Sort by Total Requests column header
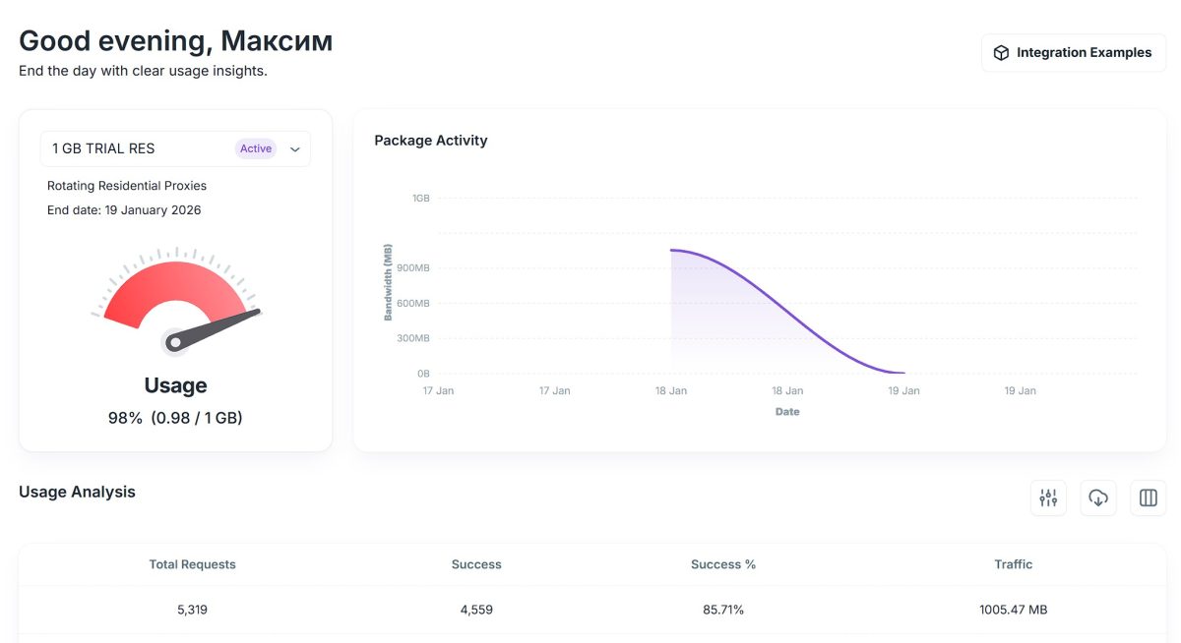1181x643 pixels. tap(192, 564)
